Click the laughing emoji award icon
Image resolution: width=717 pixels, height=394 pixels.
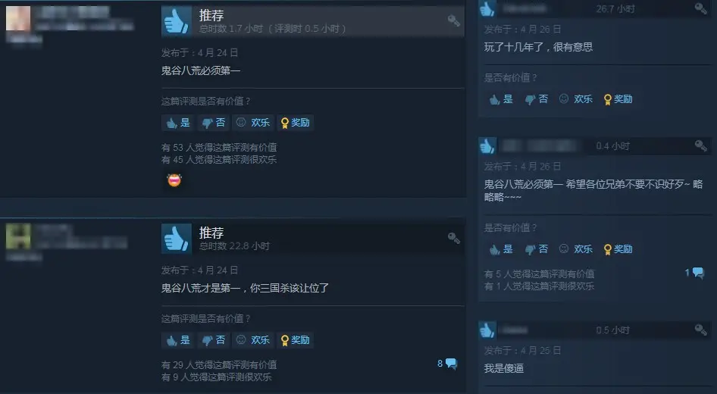point(174,180)
